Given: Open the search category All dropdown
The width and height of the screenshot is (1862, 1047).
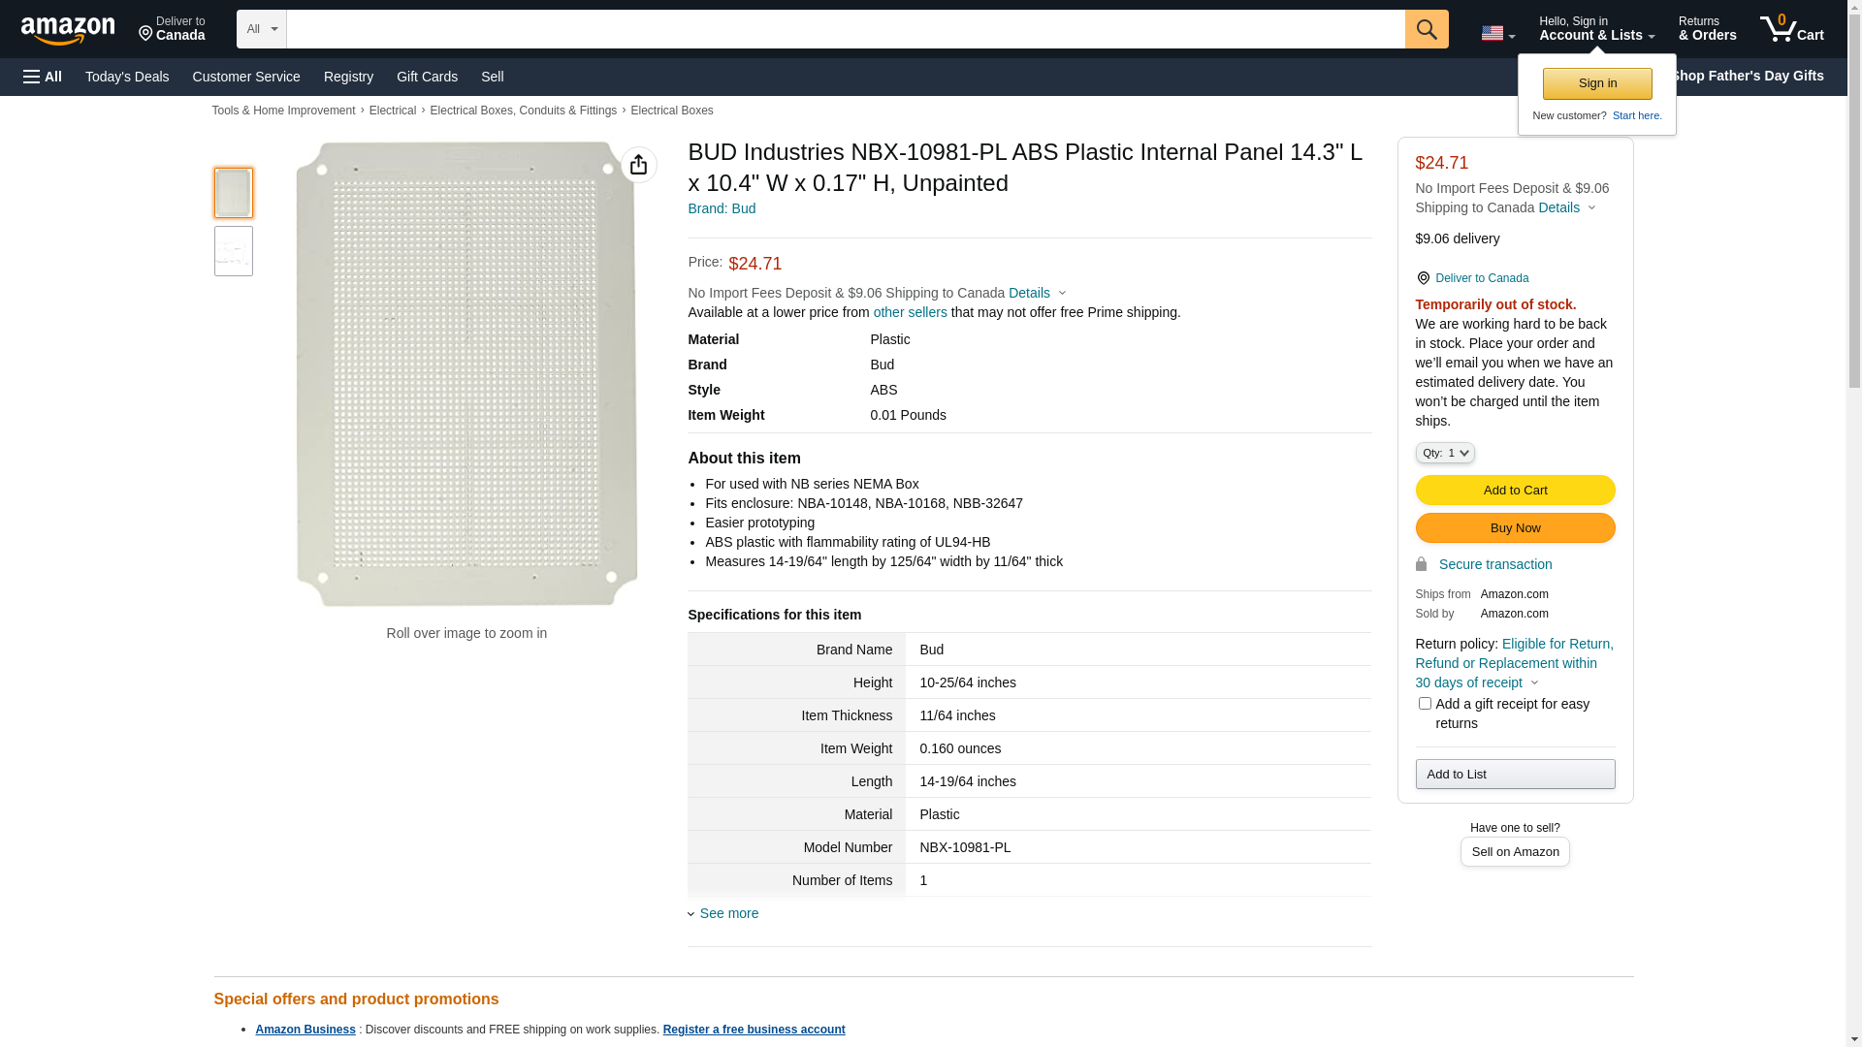Looking at the screenshot, I should point(261,29).
